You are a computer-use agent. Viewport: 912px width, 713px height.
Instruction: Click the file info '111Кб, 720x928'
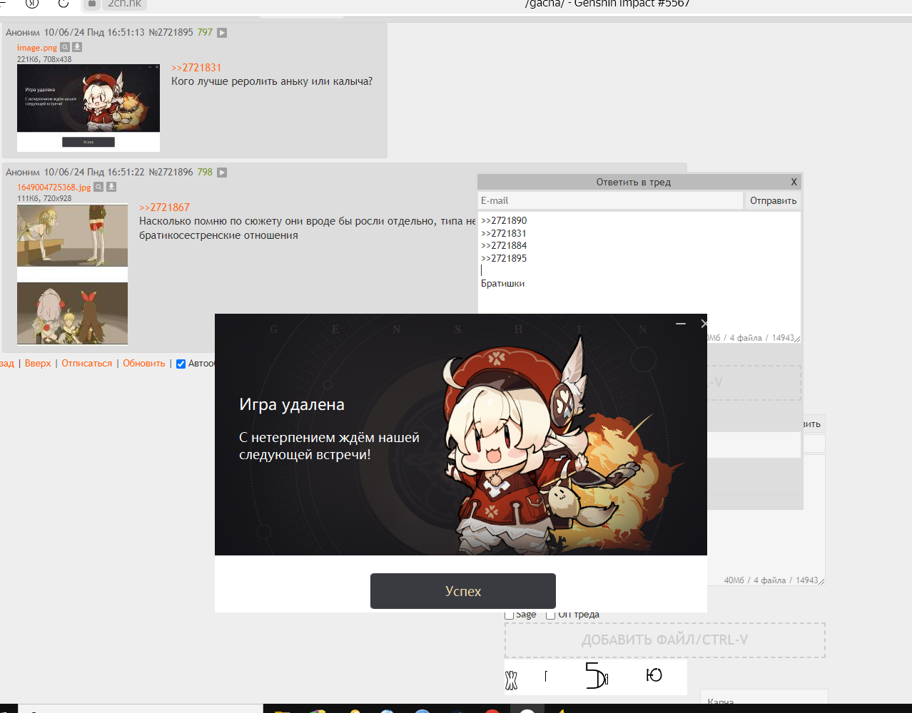click(44, 198)
